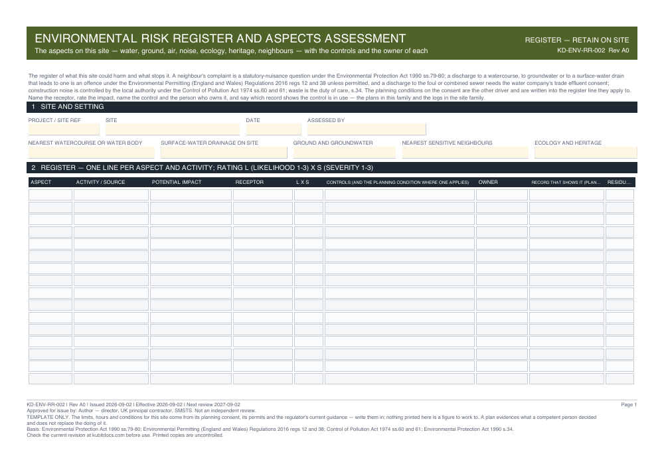This screenshot has height=470, width=664.
Task: Click the RESIDU... column header
Action: click(x=619, y=182)
